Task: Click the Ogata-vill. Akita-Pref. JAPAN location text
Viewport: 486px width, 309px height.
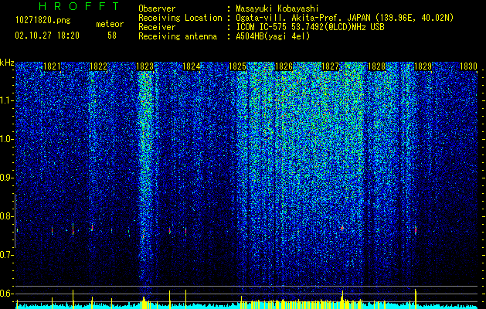Action: pos(303,18)
